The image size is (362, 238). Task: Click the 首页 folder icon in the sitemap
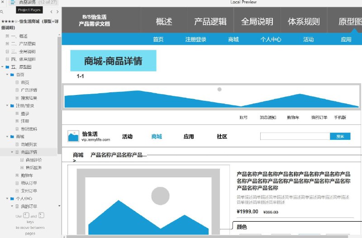click(12, 75)
